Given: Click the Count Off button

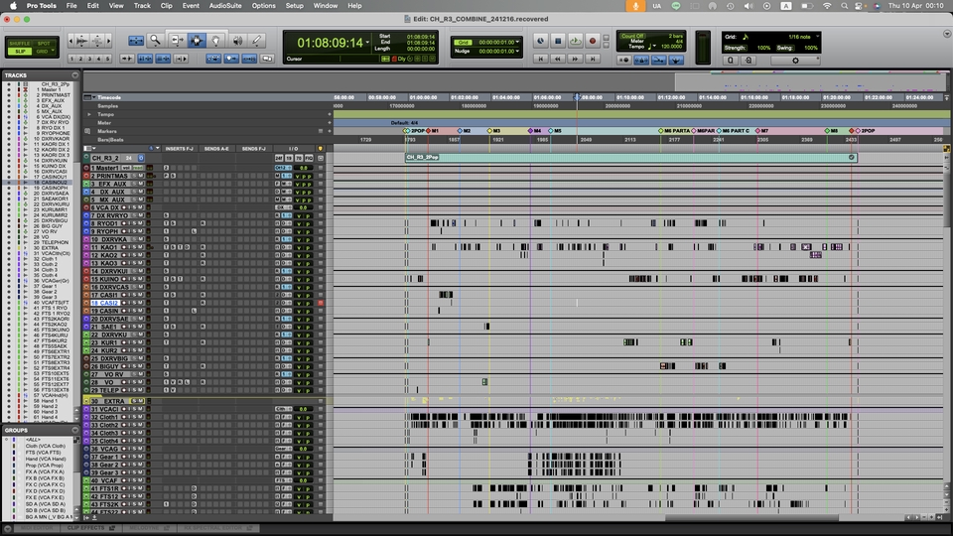Looking at the screenshot, I should (631, 35).
